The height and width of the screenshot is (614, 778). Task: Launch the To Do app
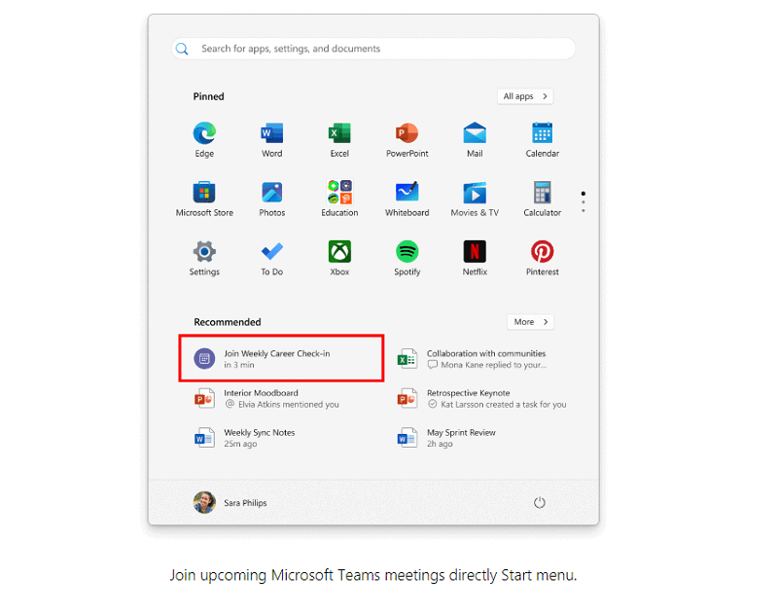pyautogui.click(x=272, y=258)
